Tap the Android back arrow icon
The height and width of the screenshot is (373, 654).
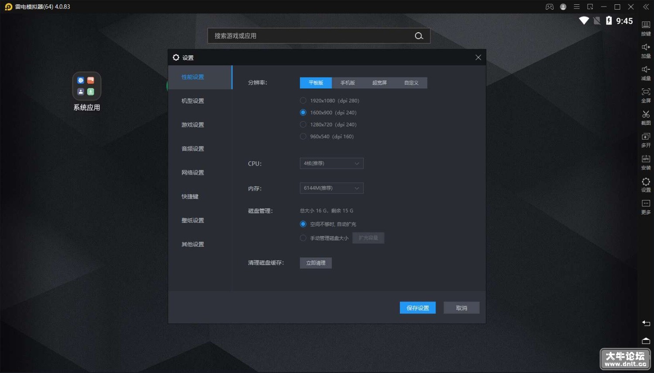(x=646, y=323)
